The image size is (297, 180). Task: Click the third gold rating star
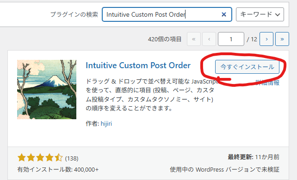pos(40,158)
